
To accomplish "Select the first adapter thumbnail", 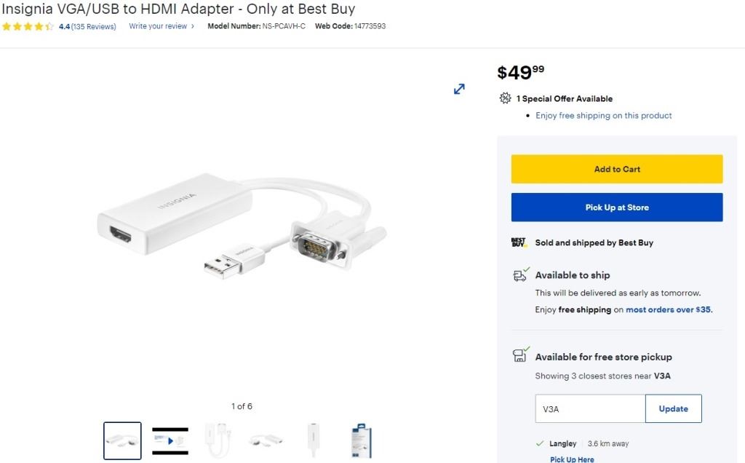I will [x=122, y=440].
